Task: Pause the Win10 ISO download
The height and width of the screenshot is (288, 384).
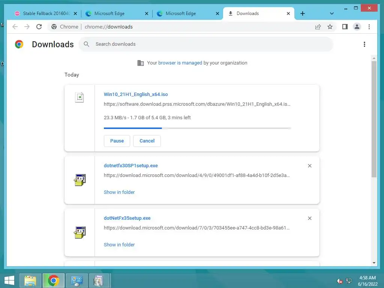Action: coord(117,141)
